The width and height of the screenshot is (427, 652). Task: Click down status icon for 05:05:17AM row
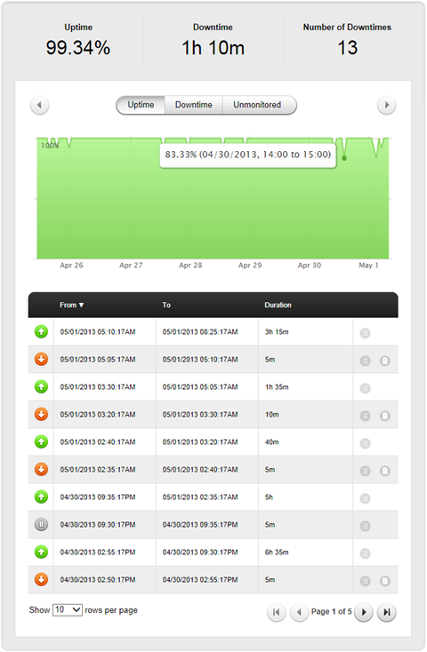tap(41, 359)
